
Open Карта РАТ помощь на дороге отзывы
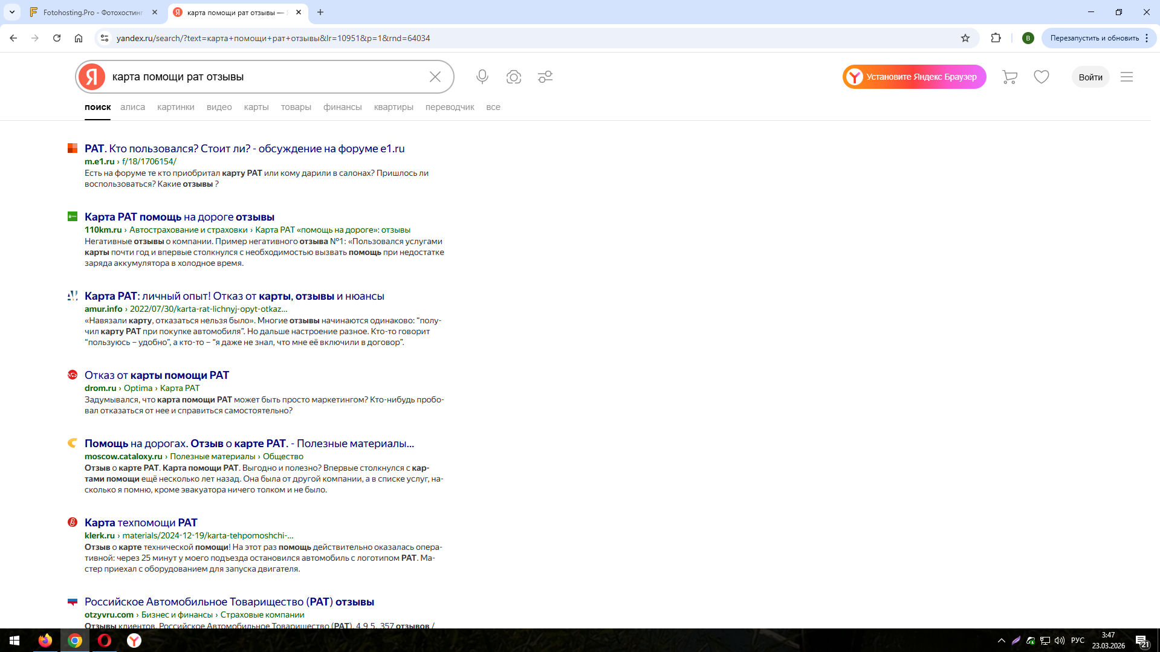click(180, 217)
